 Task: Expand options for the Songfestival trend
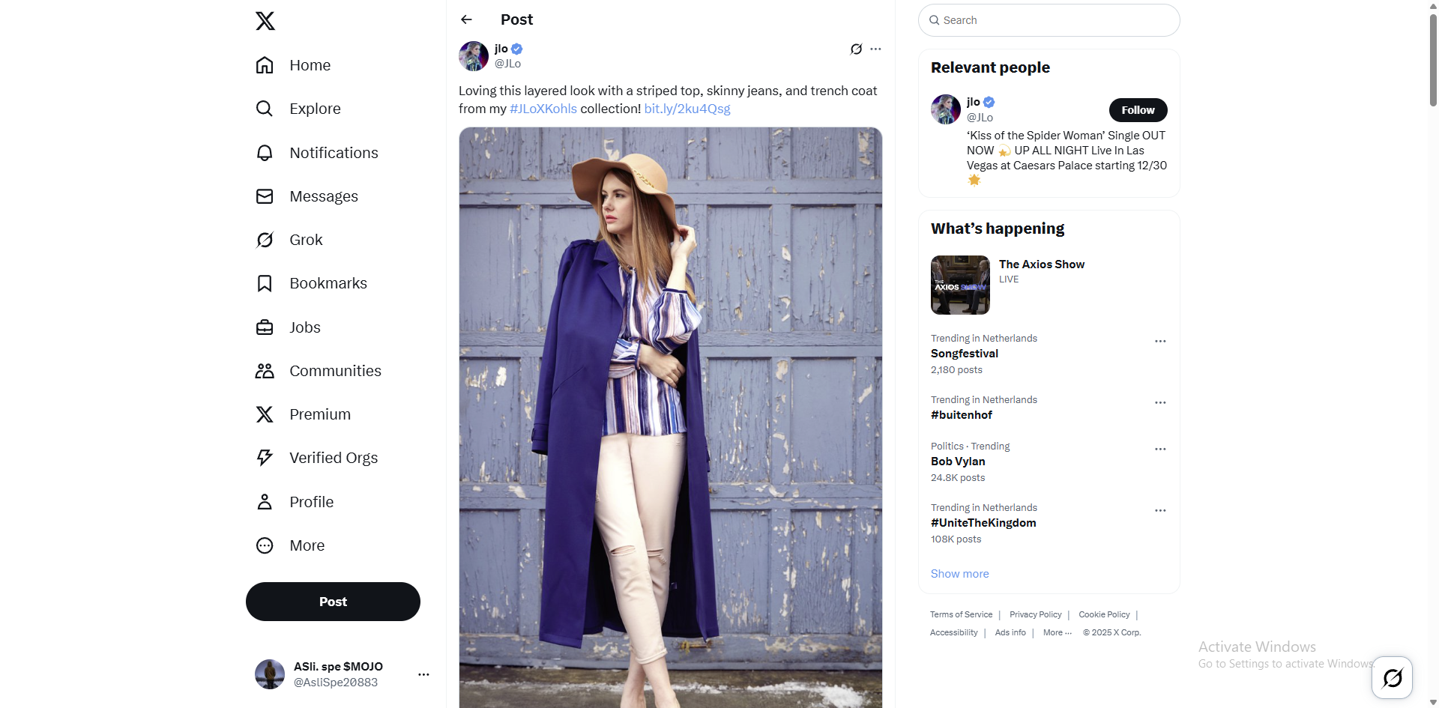coord(1160,342)
